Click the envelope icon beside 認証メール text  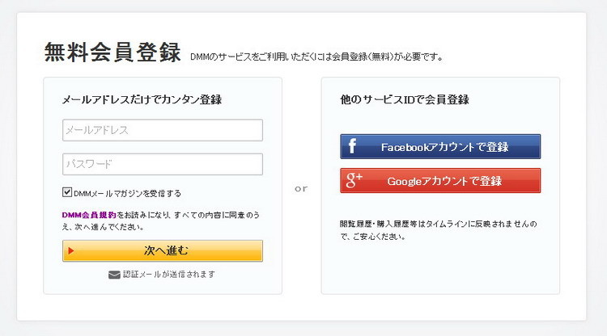click(x=114, y=275)
